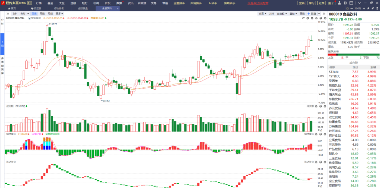380x188 pixels.
Task: Open settings gear in title bar
Action: pos(345,3)
